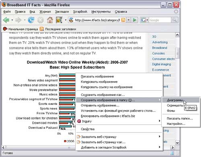Click the green Go arrow button
201x157 pixels.
135,20
